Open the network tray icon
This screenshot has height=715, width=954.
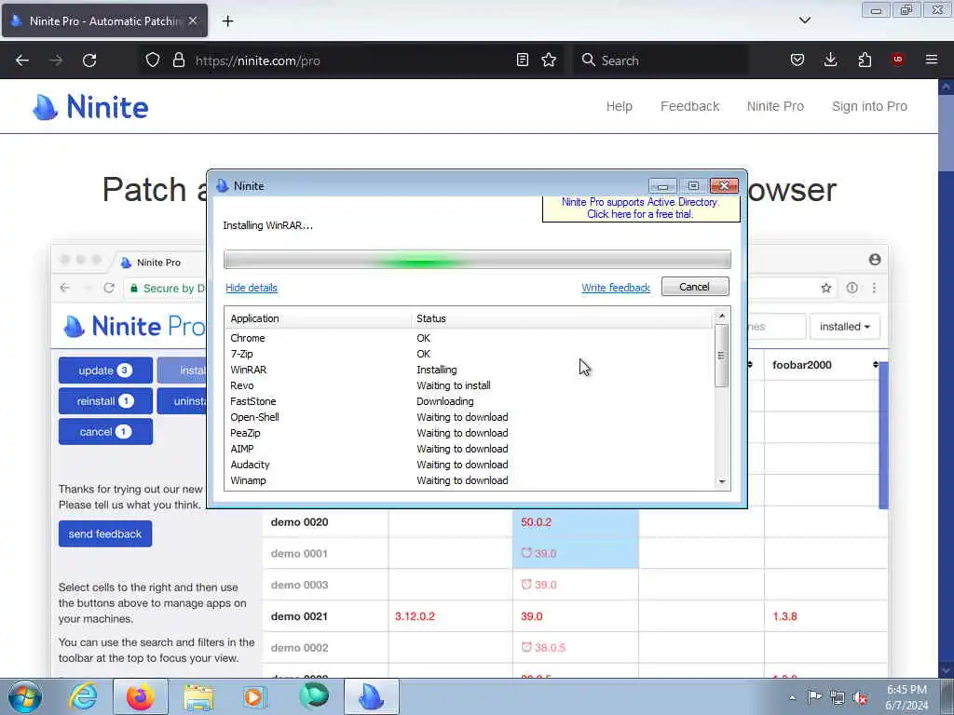tap(838, 698)
